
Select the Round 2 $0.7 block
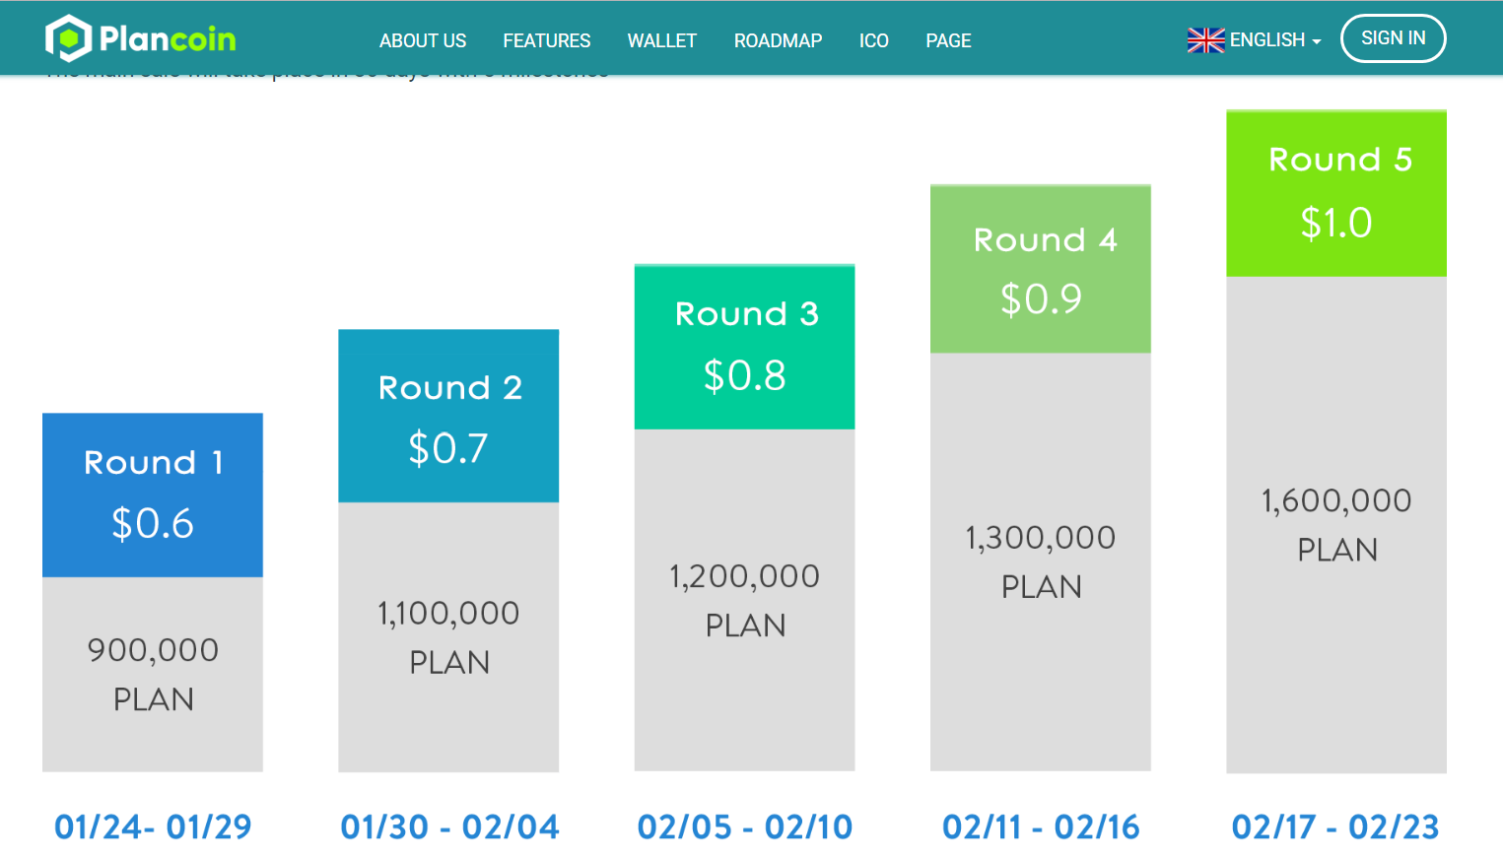[448, 416]
